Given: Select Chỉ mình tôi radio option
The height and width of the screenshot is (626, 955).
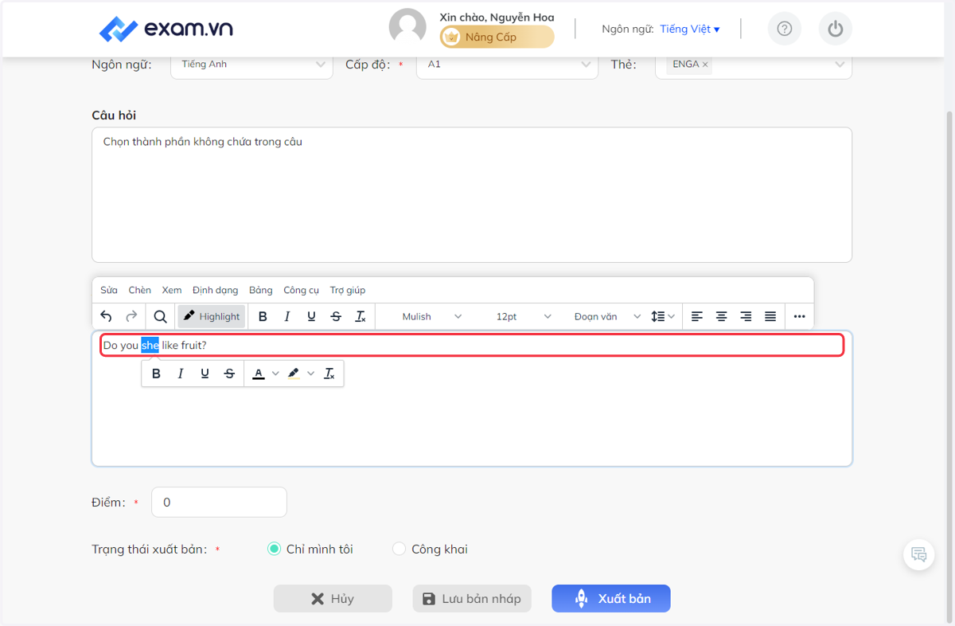Looking at the screenshot, I should point(274,549).
